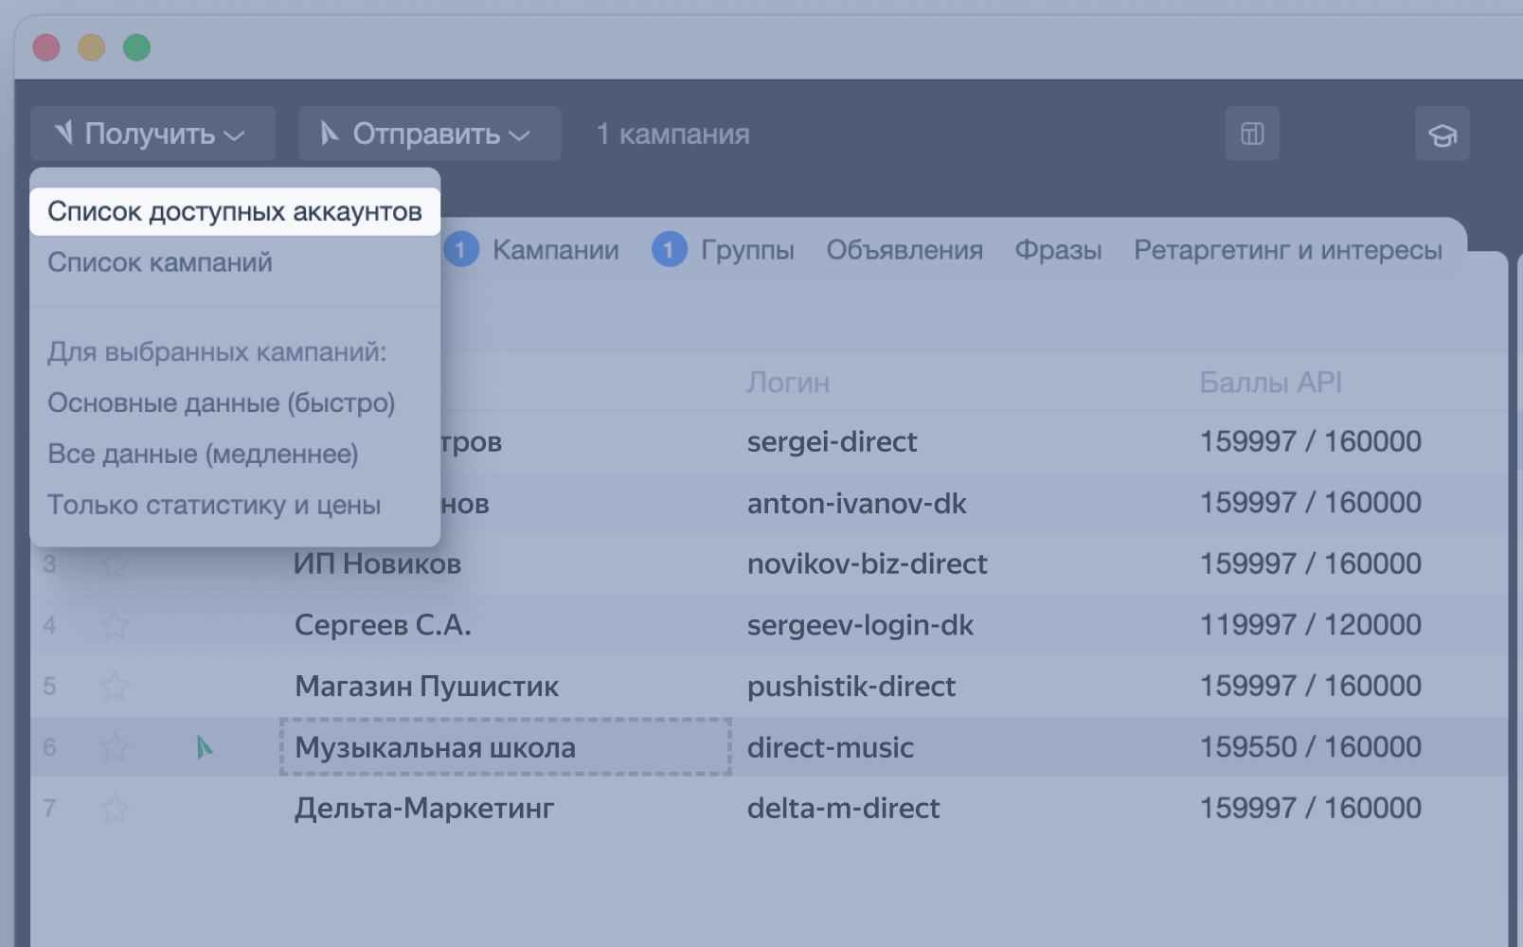Click the Музыкальная школа name cell

505,747
